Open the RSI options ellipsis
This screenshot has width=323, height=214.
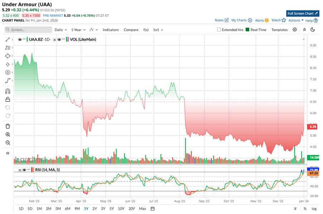point(29,170)
